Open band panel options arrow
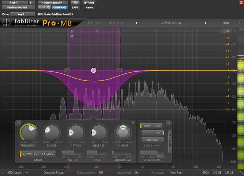 coord(133,123)
